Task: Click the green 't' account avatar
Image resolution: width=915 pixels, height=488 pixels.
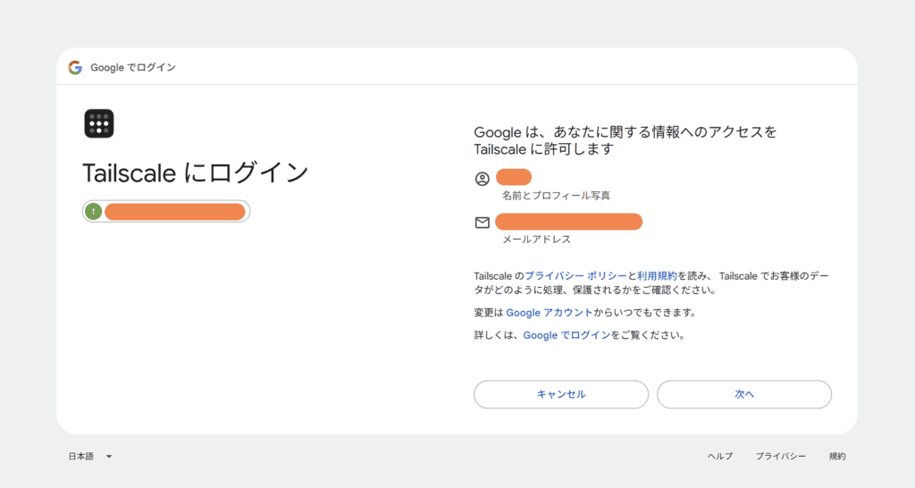Action: (x=93, y=211)
